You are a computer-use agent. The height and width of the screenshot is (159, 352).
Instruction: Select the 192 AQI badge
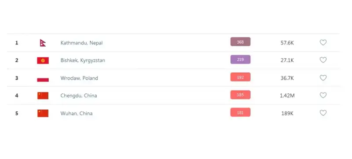240,77
